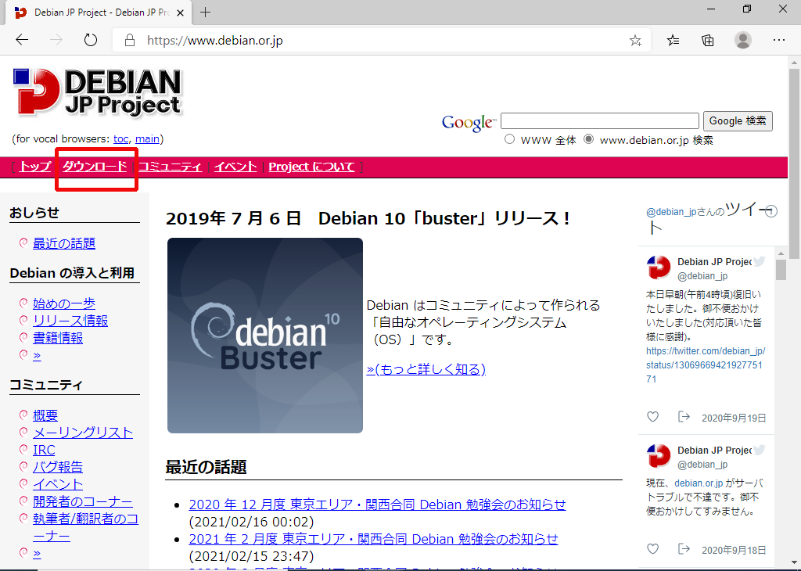
Task: Click the Twitter timeline scrollbar thumb
Action: tap(781, 270)
